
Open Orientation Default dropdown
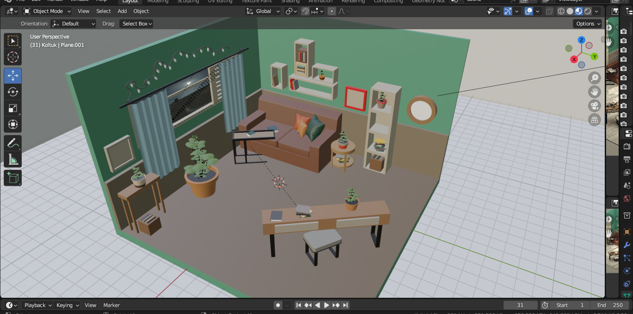tap(74, 24)
